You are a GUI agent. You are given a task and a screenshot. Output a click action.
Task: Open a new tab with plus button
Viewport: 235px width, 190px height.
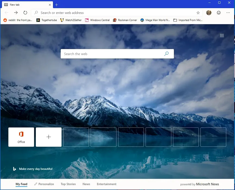(x=57, y=5)
